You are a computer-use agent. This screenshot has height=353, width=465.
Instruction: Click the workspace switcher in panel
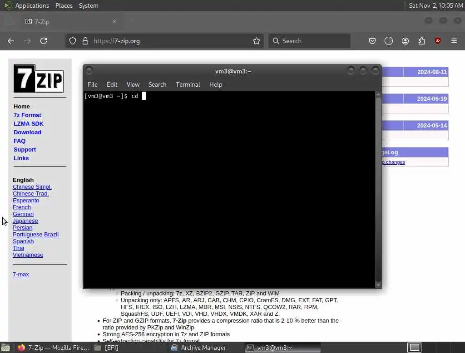click(414, 348)
